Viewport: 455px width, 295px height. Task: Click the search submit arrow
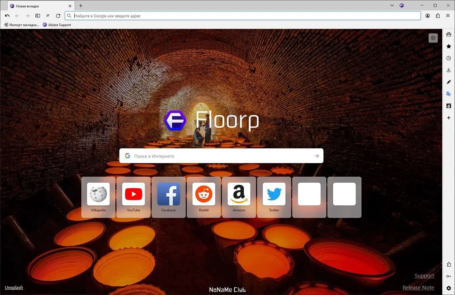click(317, 156)
